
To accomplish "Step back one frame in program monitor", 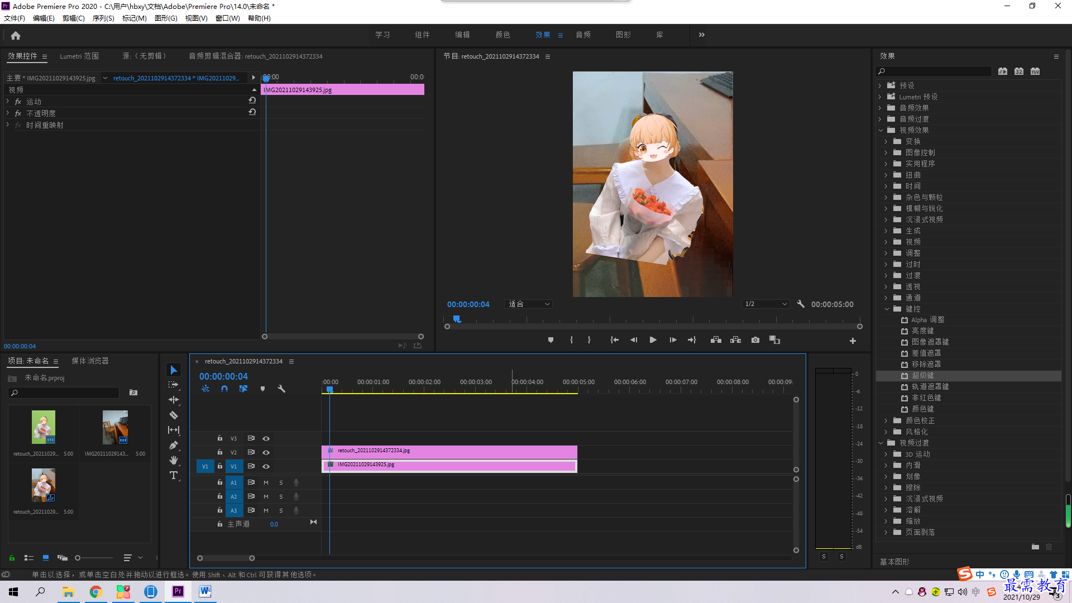I will coord(634,340).
